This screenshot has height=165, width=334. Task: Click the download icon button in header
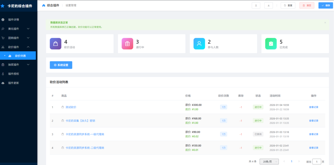pos(268,6)
